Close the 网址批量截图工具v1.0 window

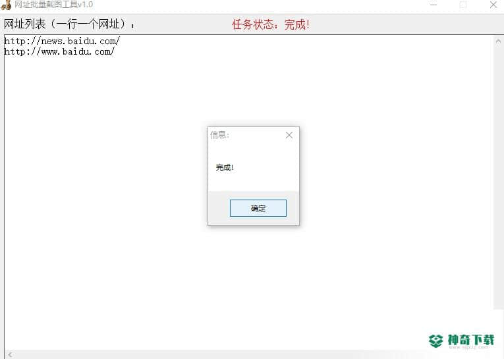click(x=493, y=5)
